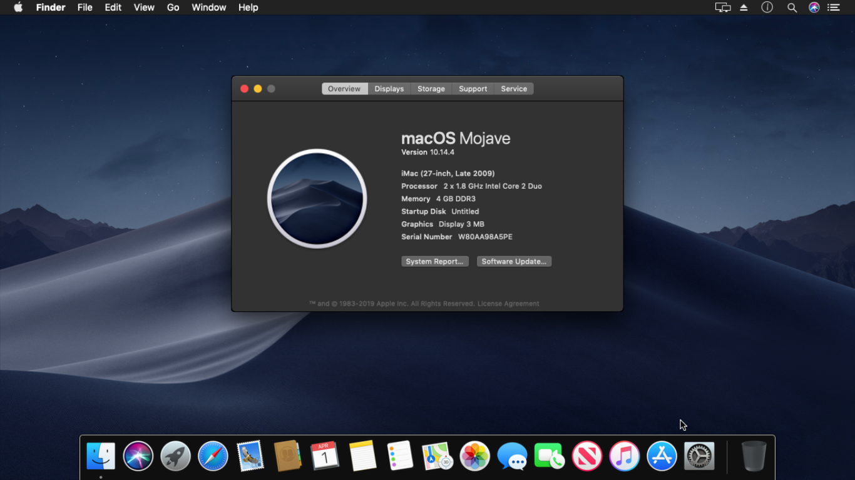Screen dimensions: 855x480
Task: Switch to the Overview tab
Action: tap(344, 89)
